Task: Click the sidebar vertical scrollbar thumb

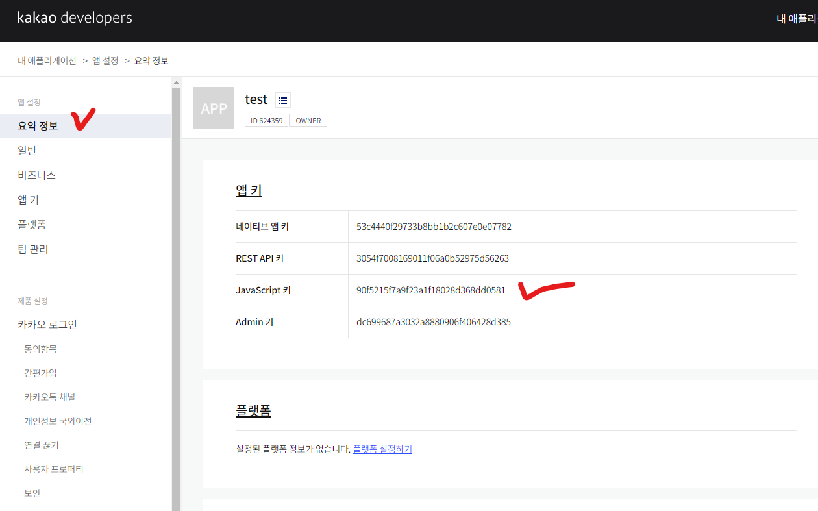Action: point(175,299)
